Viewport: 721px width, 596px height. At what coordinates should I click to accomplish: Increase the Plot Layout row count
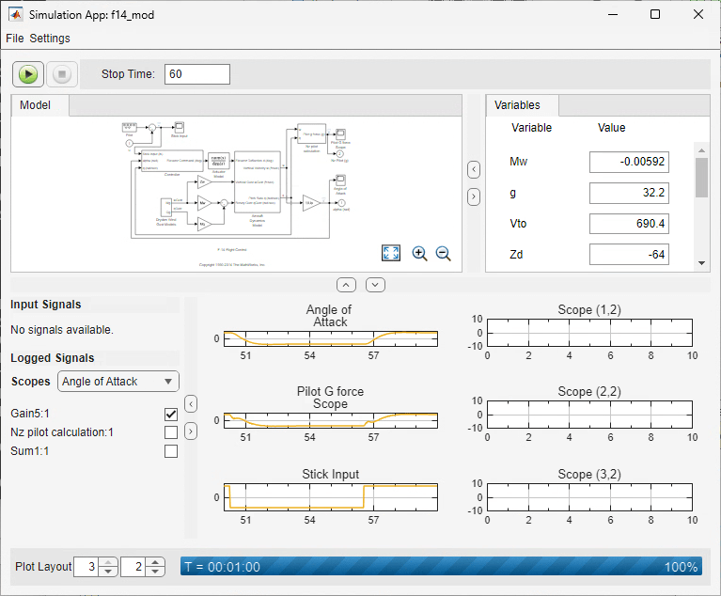(108, 562)
